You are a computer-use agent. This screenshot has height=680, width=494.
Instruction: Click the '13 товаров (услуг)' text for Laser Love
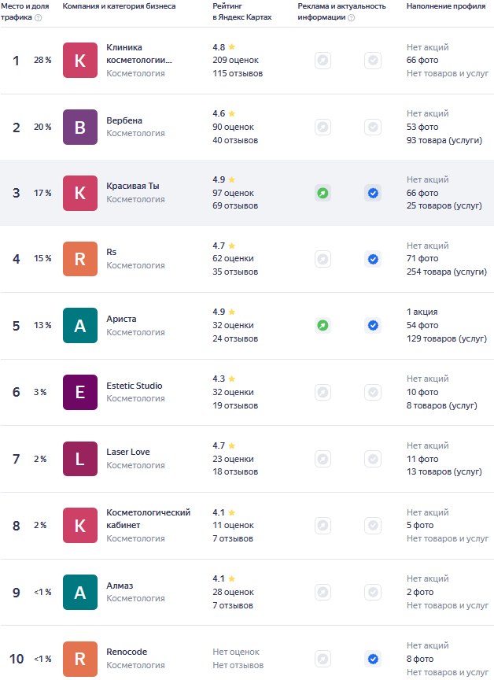[x=444, y=472]
